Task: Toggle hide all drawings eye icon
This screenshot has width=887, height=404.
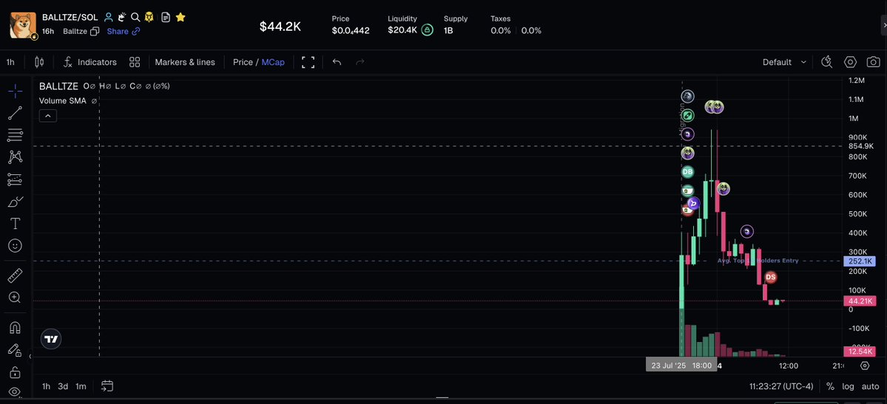Action: click(x=16, y=391)
